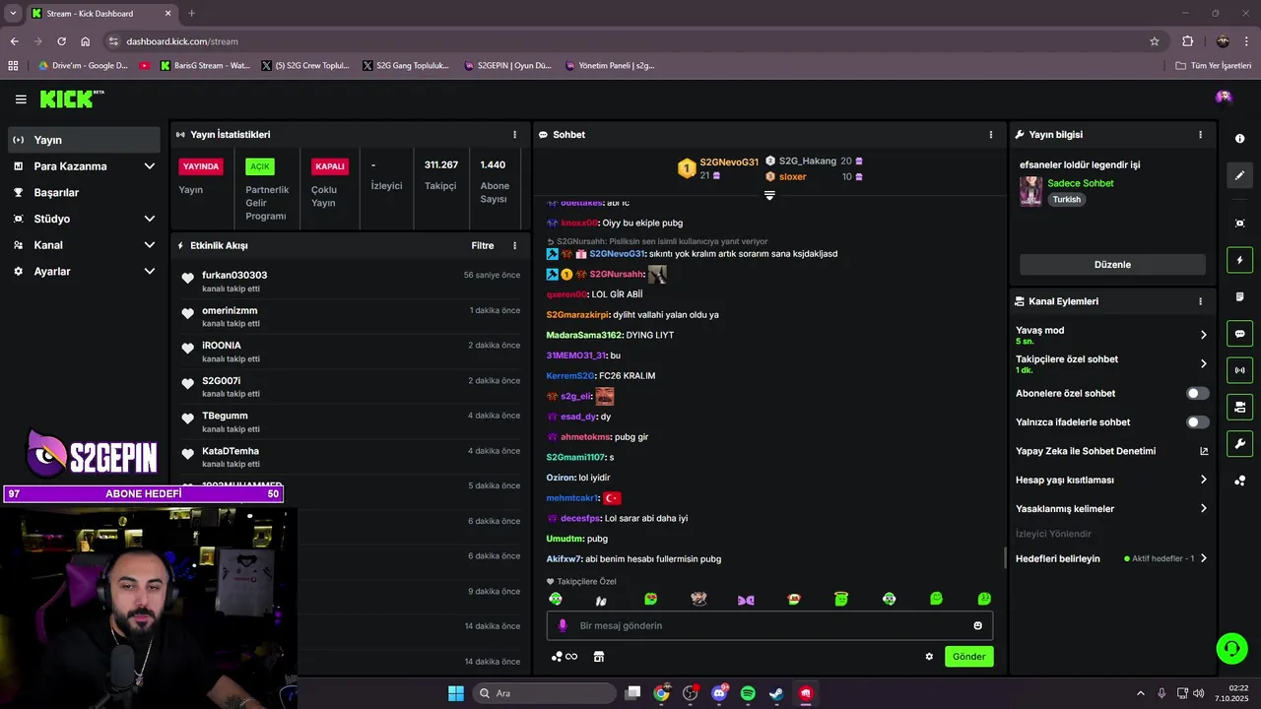Click the browser address bar
This screenshot has height=709, width=1261.
point(630,41)
